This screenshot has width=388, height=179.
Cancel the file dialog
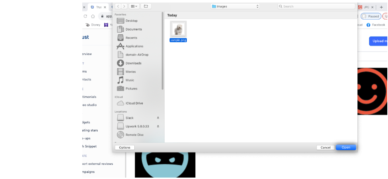[x=325, y=147]
